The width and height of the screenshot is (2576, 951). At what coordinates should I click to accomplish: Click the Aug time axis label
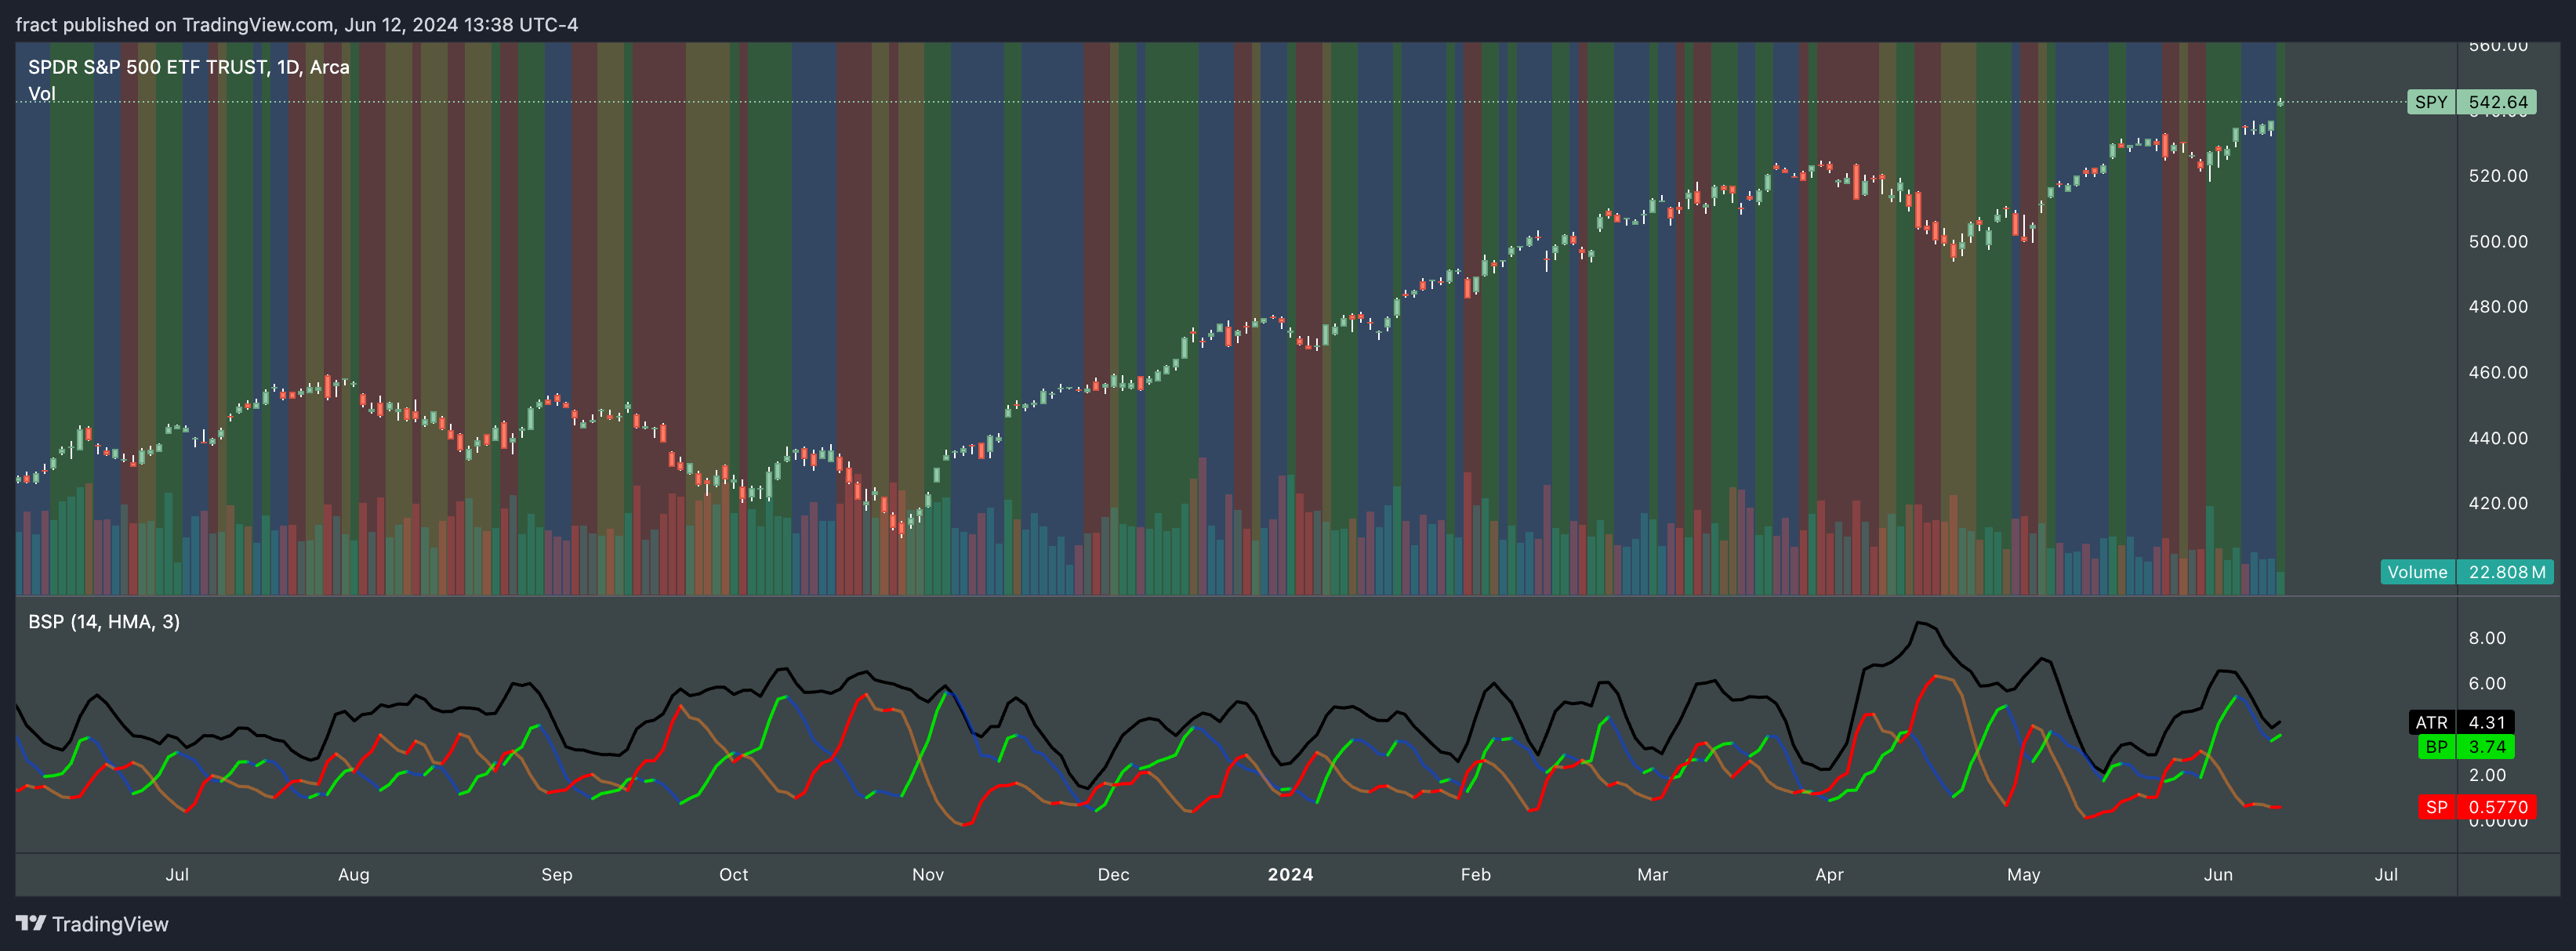tap(354, 874)
